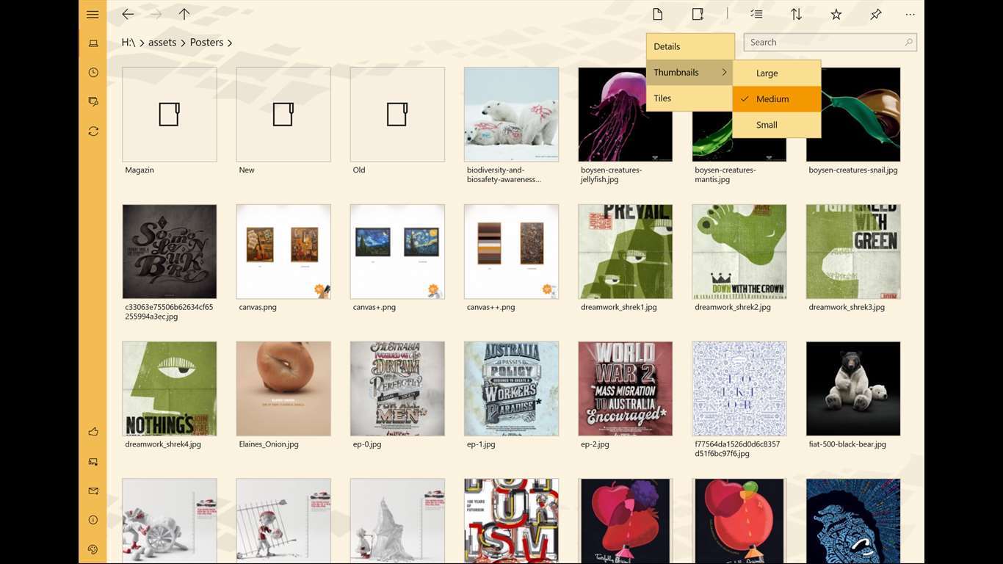Click the pin icon in toolbar
Image resolution: width=1003 pixels, height=564 pixels.
[x=875, y=14]
